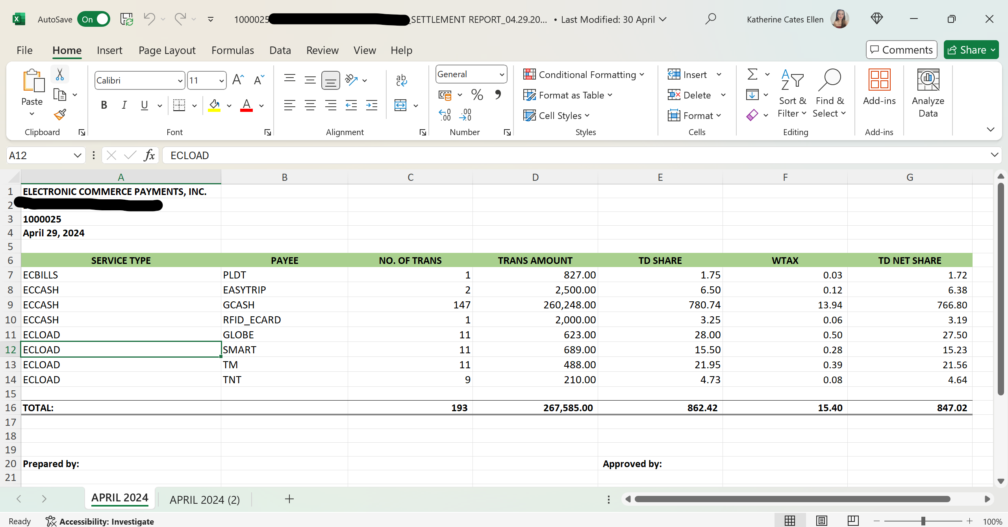Click the Merge & Center icon
The width and height of the screenshot is (1008, 527).
(x=400, y=105)
